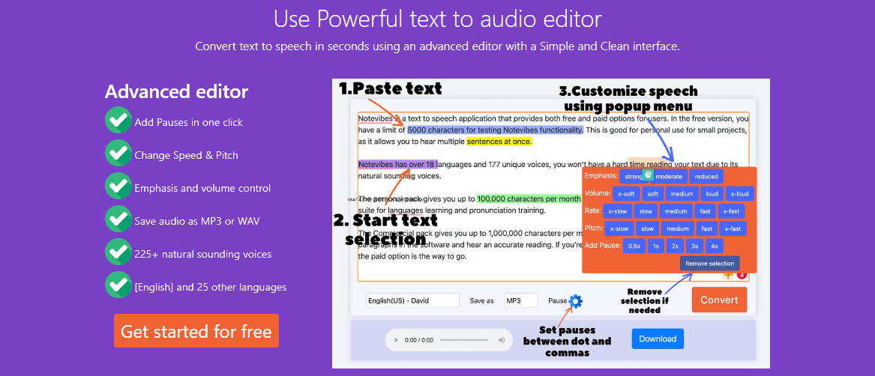875x376 pixels.
Task: Click 'Use Powerful text to audio editor' heading
Action: point(438,19)
